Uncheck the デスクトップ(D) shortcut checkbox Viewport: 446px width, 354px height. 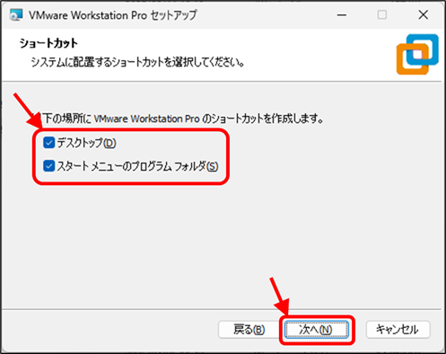point(48,143)
